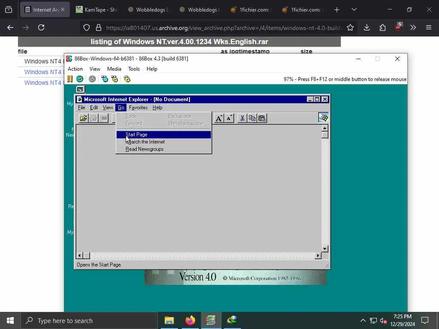439x329 pixels.
Task: Pause emulation in the 86Box toolbar
Action: tap(70, 79)
